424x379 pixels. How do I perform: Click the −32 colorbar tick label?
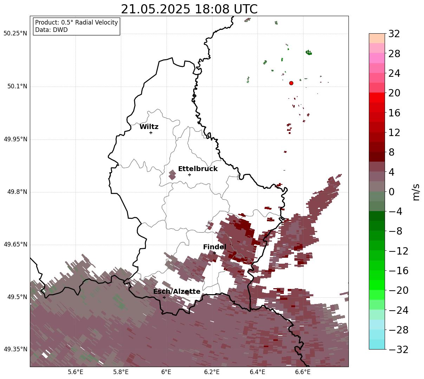coord(398,350)
